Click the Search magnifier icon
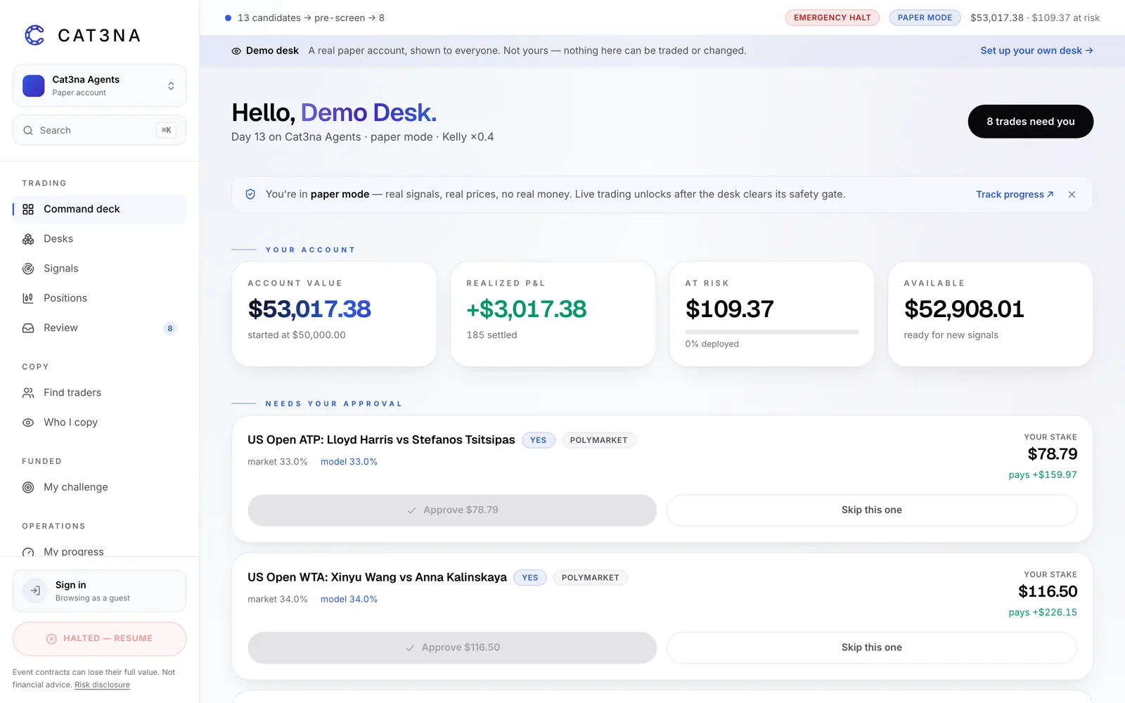The image size is (1125, 703). click(28, 130)
